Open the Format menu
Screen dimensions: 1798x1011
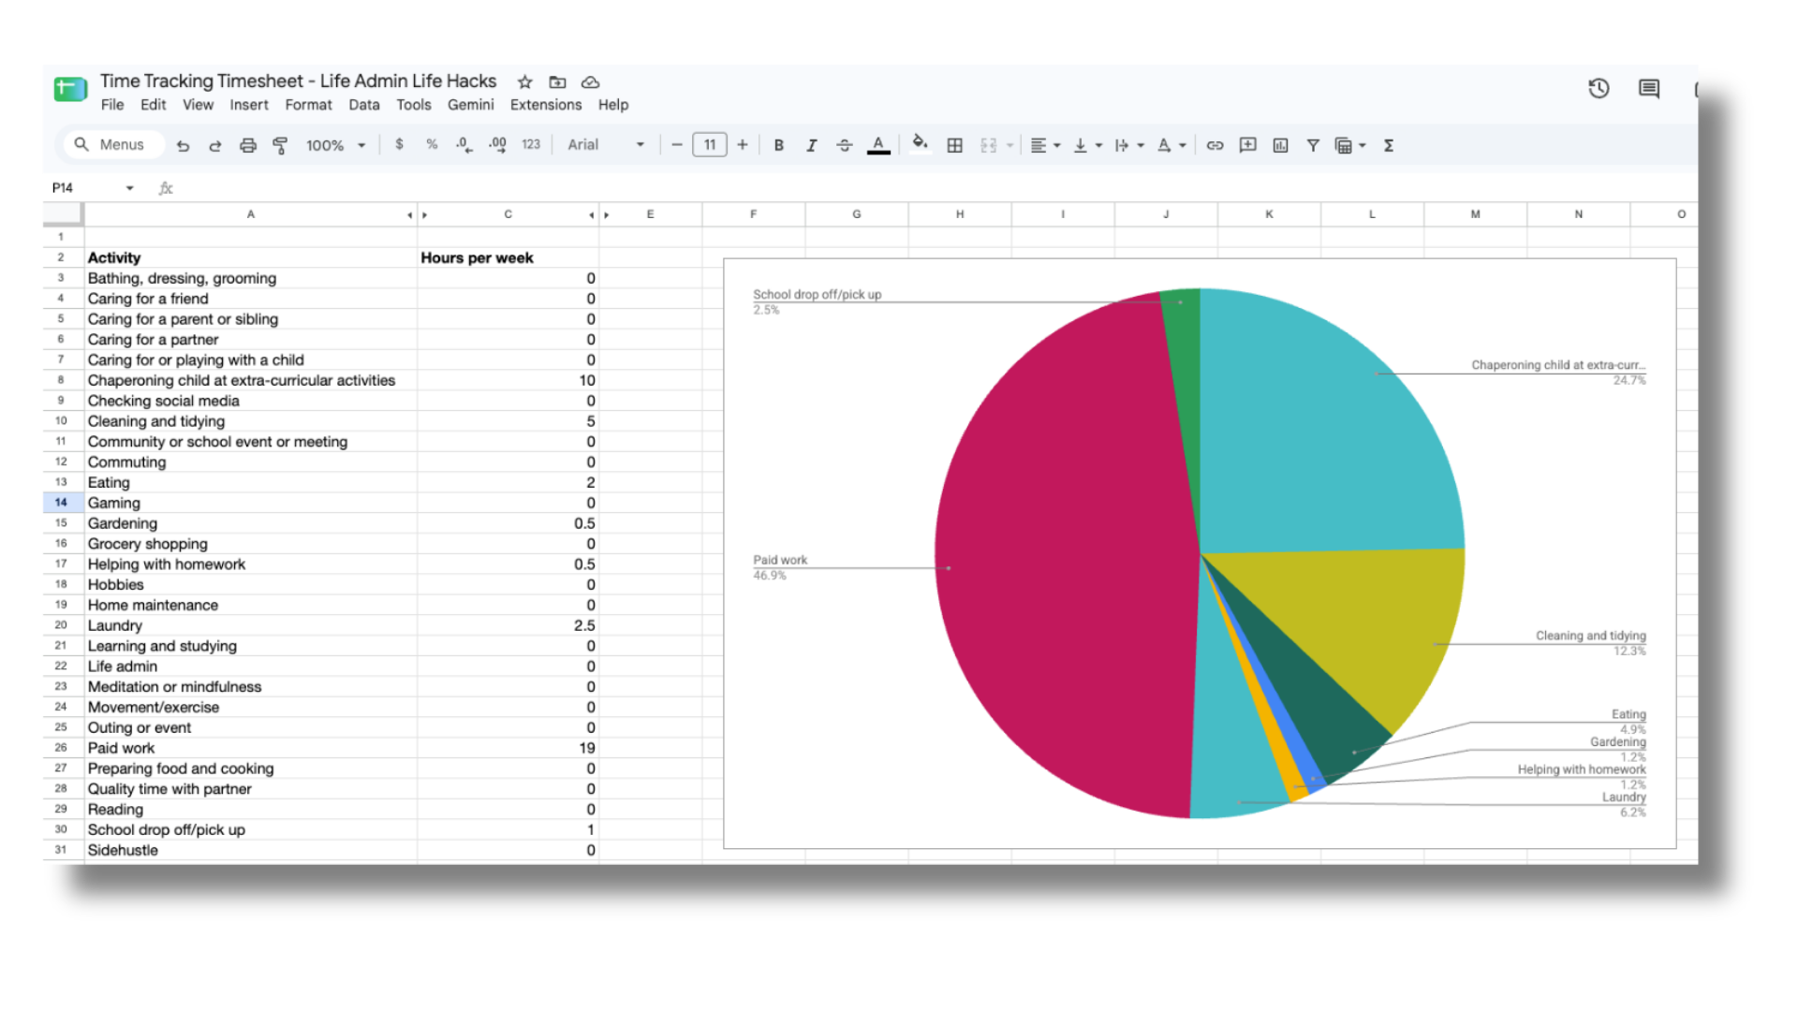308,105
